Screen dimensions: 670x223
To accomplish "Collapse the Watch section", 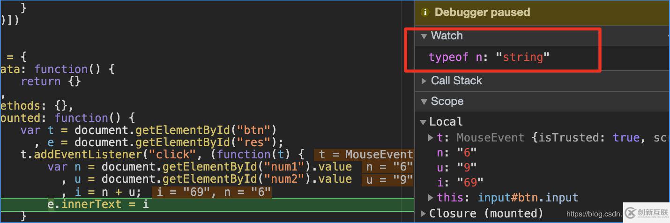I will (424, 36).
